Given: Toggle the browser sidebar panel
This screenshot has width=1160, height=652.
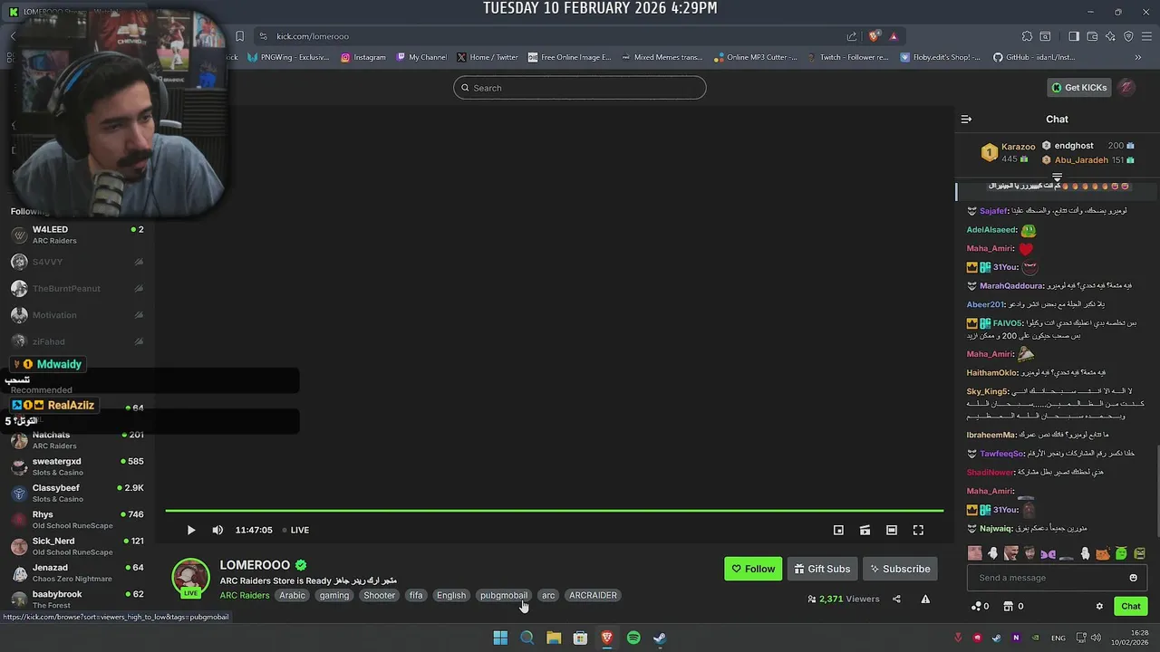Looking at the screenshot, I should click(x=1074, y=36).
